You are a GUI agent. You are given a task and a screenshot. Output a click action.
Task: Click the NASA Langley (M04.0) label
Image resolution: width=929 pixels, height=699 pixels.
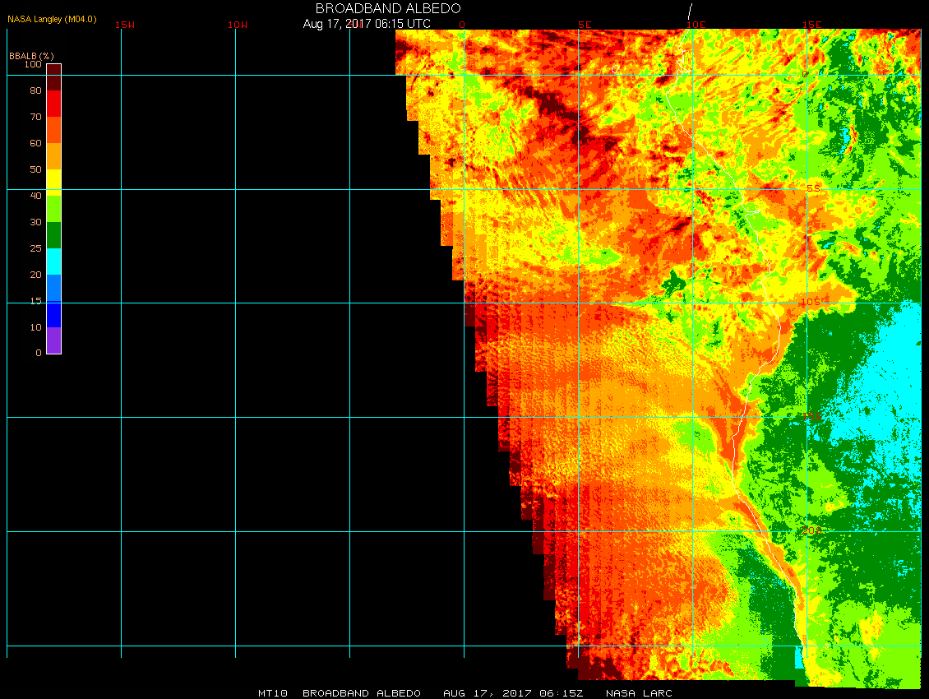(x=52, y=18)
